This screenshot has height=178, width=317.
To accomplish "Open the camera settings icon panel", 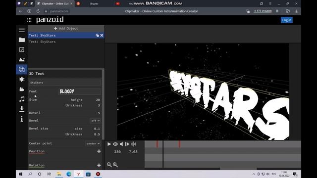I will [22, 89].
